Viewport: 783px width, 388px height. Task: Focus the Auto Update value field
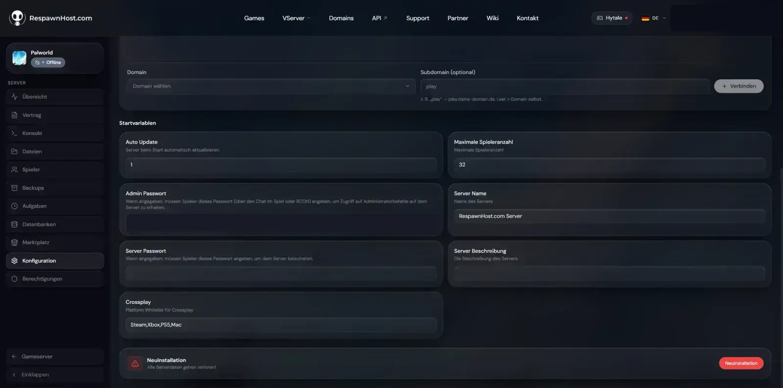281,165
